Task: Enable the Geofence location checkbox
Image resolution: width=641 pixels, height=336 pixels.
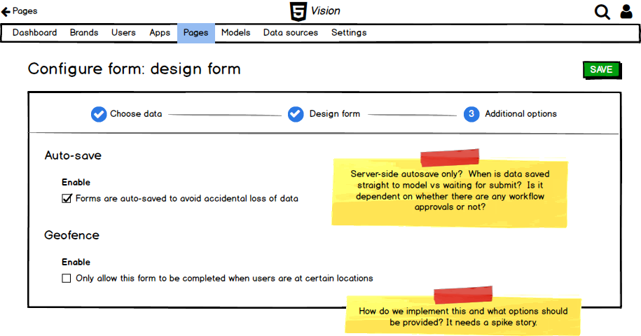Action: tap(67, 279)
